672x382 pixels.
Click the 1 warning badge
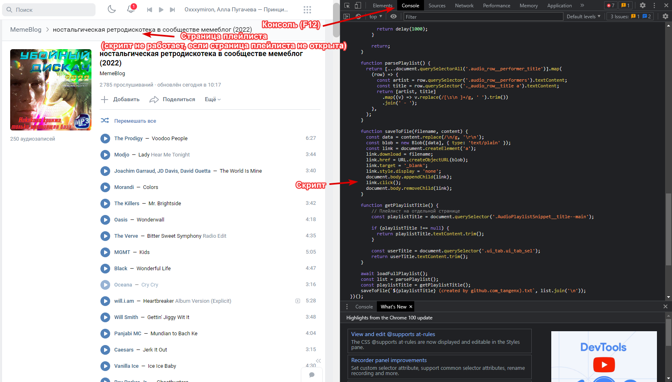click(x=626, y=5)
